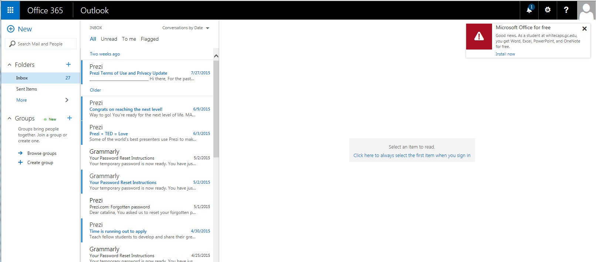
Task: Click Browse groups link
Action: click(42, 153)
